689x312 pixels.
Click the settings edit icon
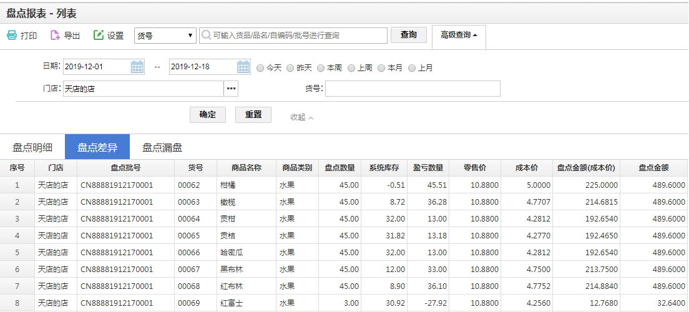click(x=99, y=35)
